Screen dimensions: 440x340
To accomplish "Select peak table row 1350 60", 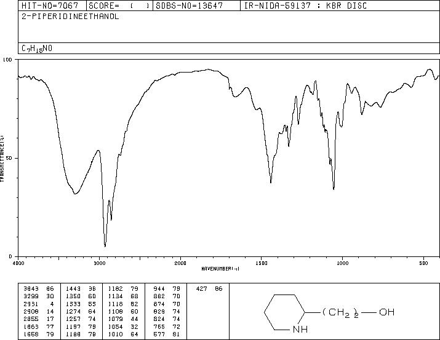I will pyautogui.click(x=81, y=296).
